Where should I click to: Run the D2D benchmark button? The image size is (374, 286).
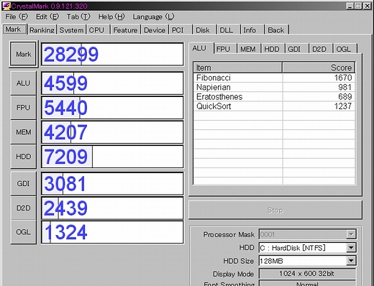click(24, 208)
